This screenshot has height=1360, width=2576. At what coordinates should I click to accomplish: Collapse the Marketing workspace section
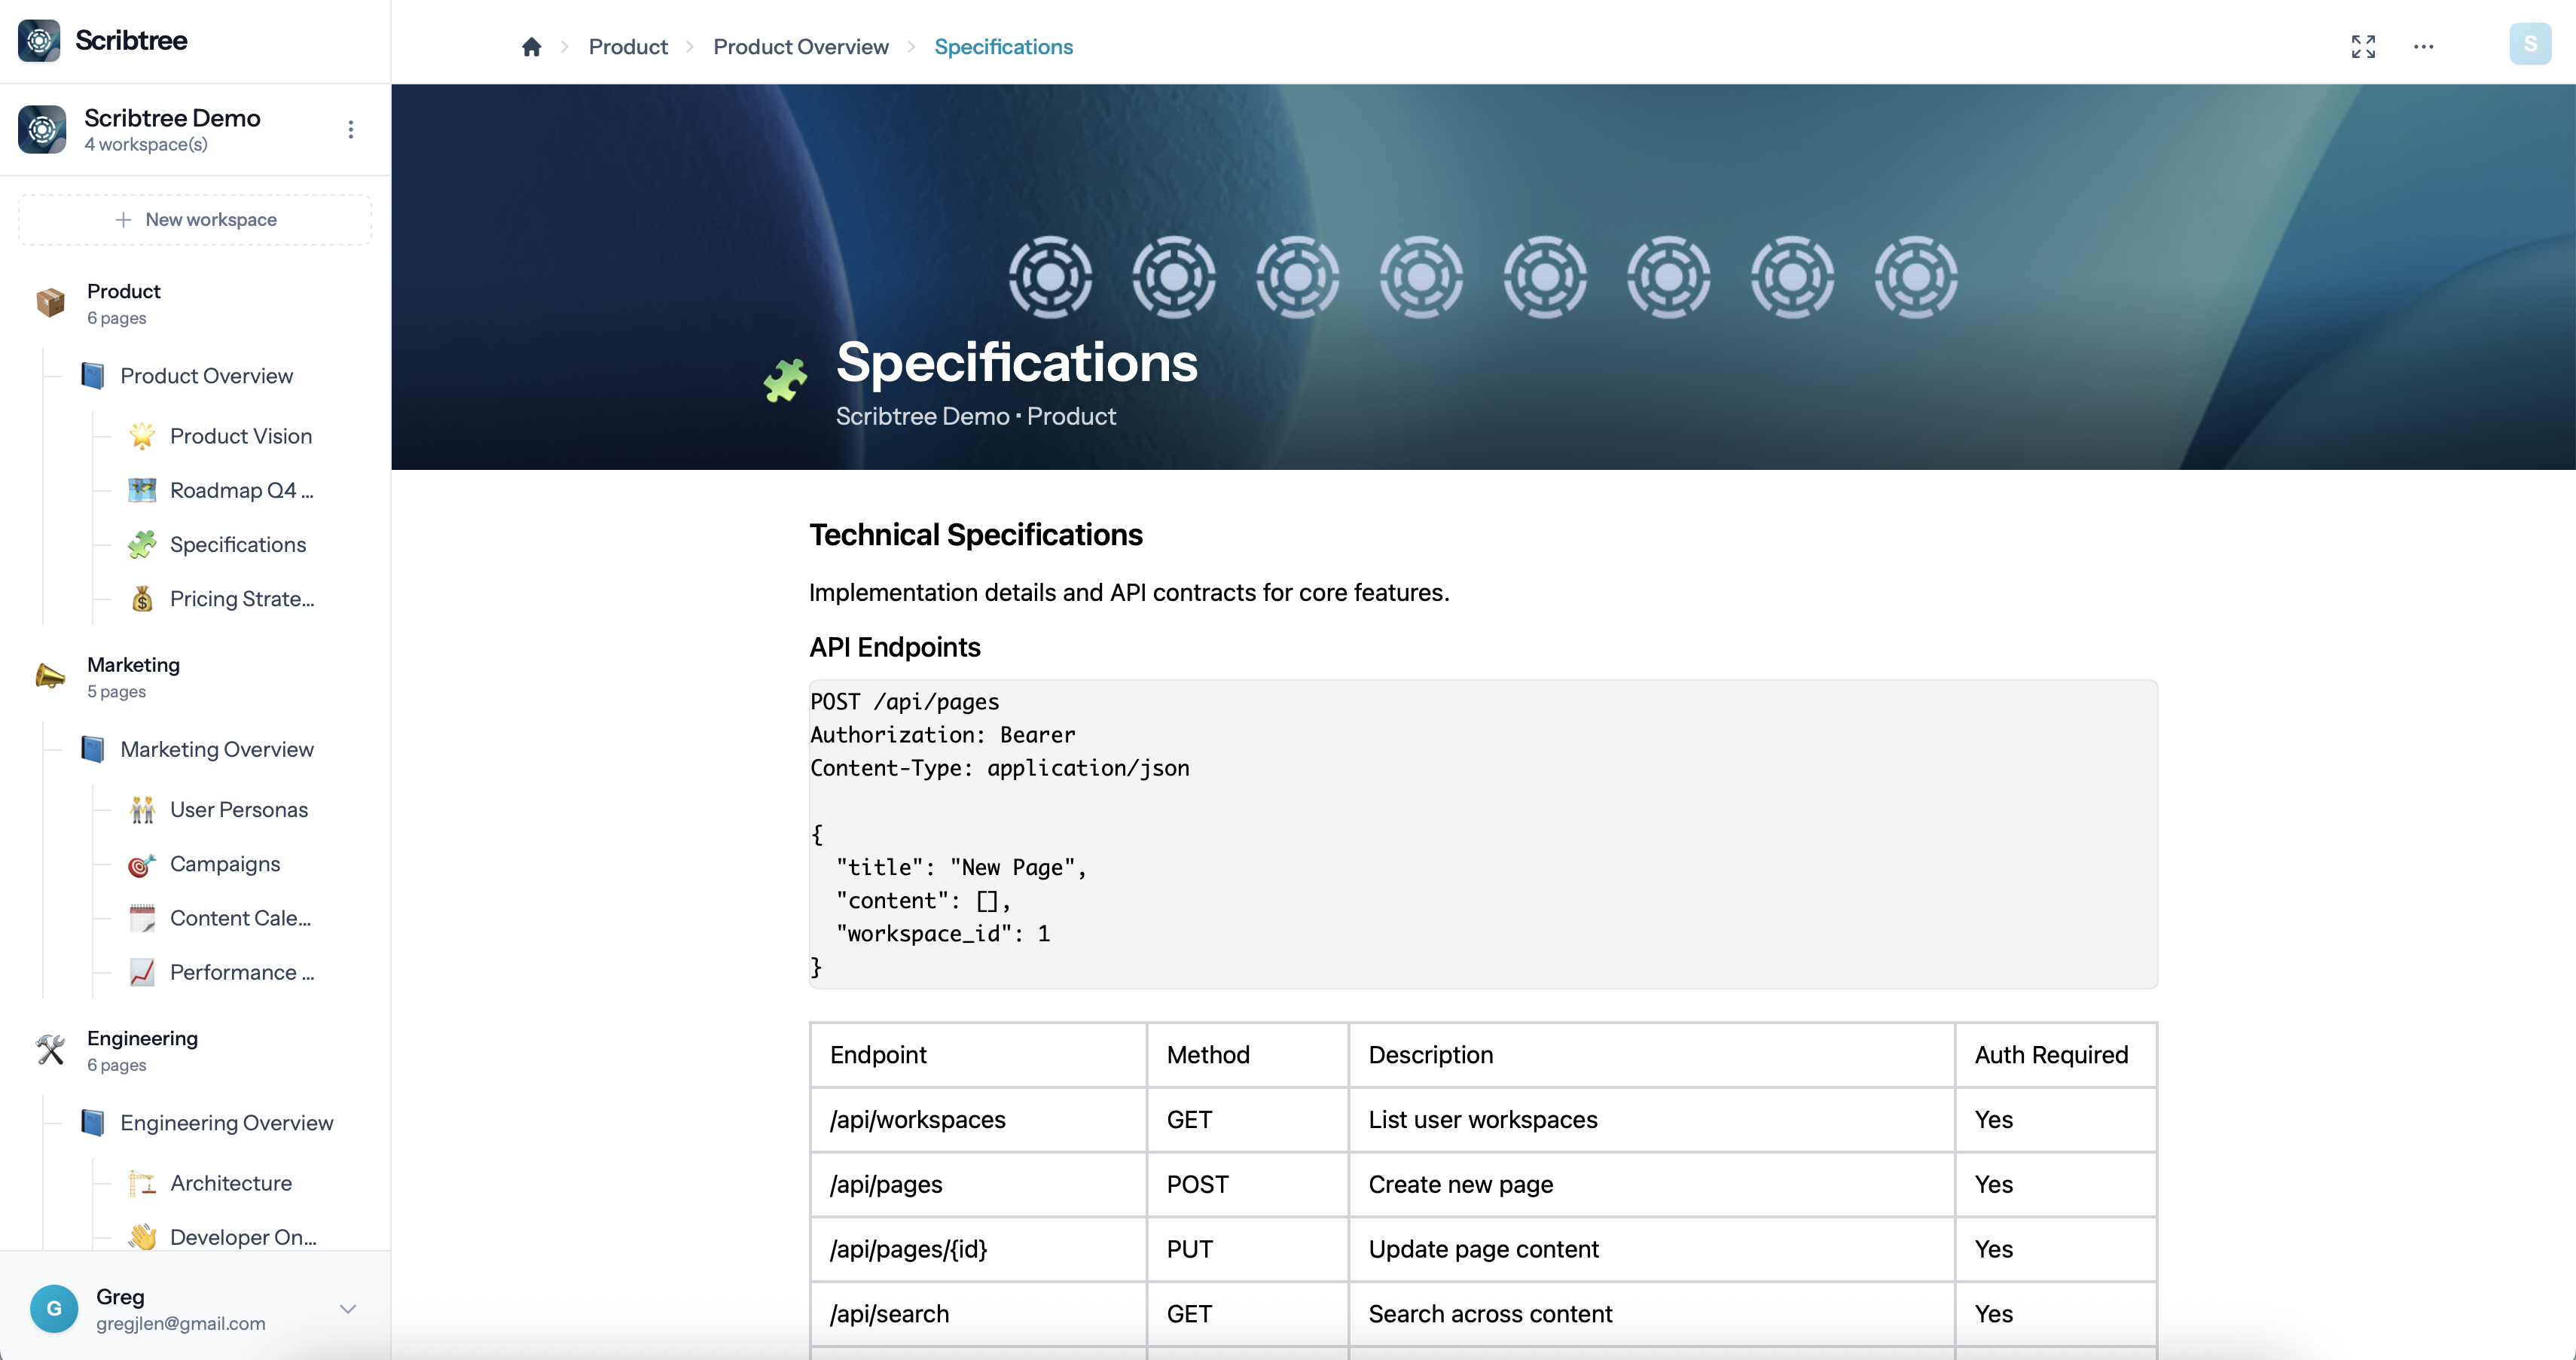(50, 676)
